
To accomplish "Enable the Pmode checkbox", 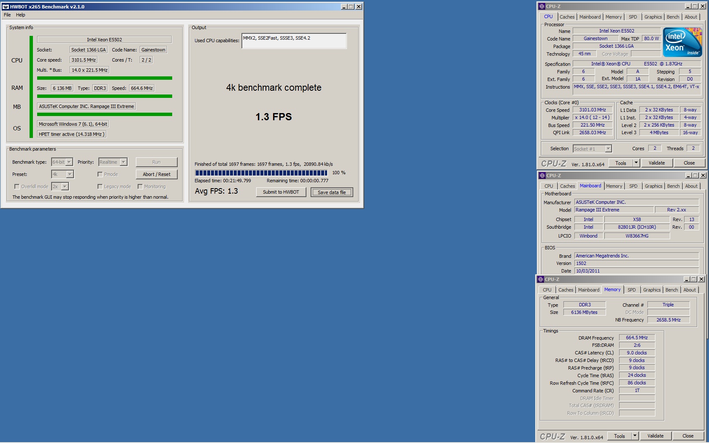I will click(x=100, y=174).
